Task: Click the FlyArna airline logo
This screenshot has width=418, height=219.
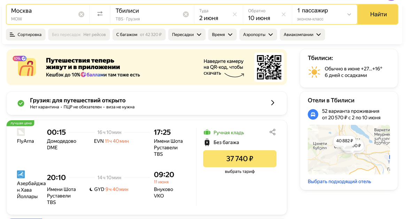Action: (21, 132)
